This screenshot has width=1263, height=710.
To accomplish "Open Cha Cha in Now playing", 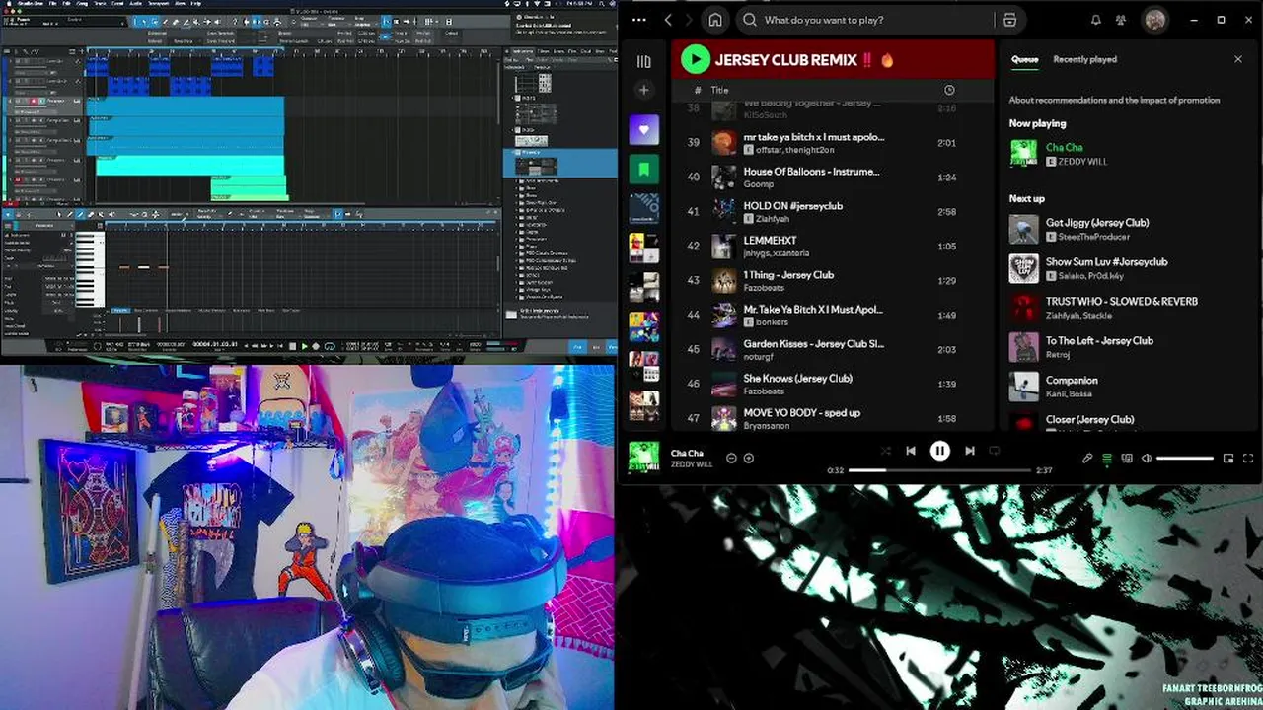I will 1064,147.
